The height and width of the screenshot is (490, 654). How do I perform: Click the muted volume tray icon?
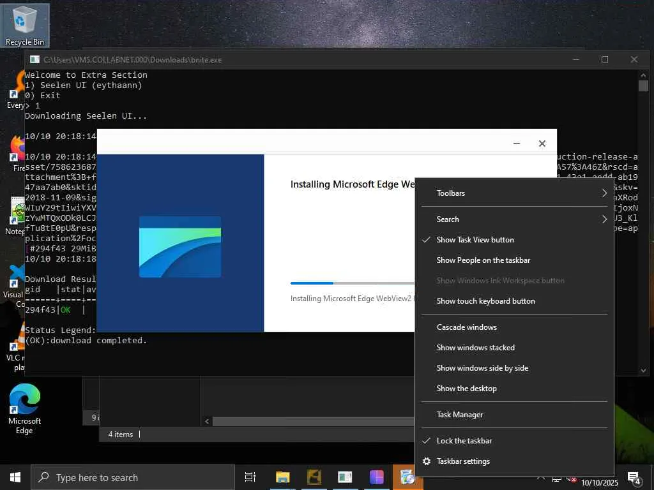pyautogui.click(x=572, y=479)
